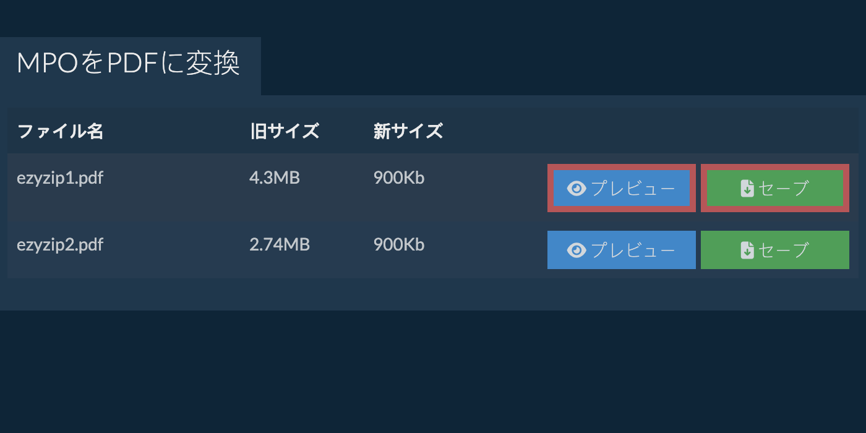Click the download file icon for ezyzip2.pdf
866x433 pixels.
(x=747, y=250)
